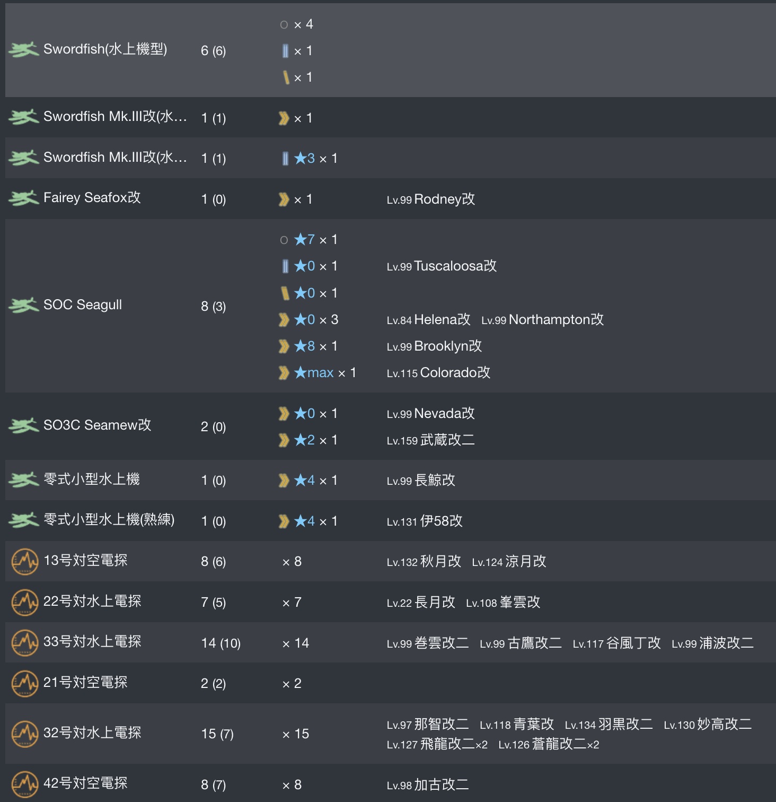
Task: Click gold chevron proficiency icon in Fairey Seafox row
Action: pos(284,199)
